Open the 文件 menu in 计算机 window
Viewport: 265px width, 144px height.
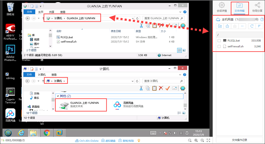coord(29,74)
